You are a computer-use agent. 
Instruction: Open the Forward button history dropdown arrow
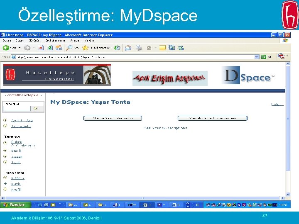34,48
